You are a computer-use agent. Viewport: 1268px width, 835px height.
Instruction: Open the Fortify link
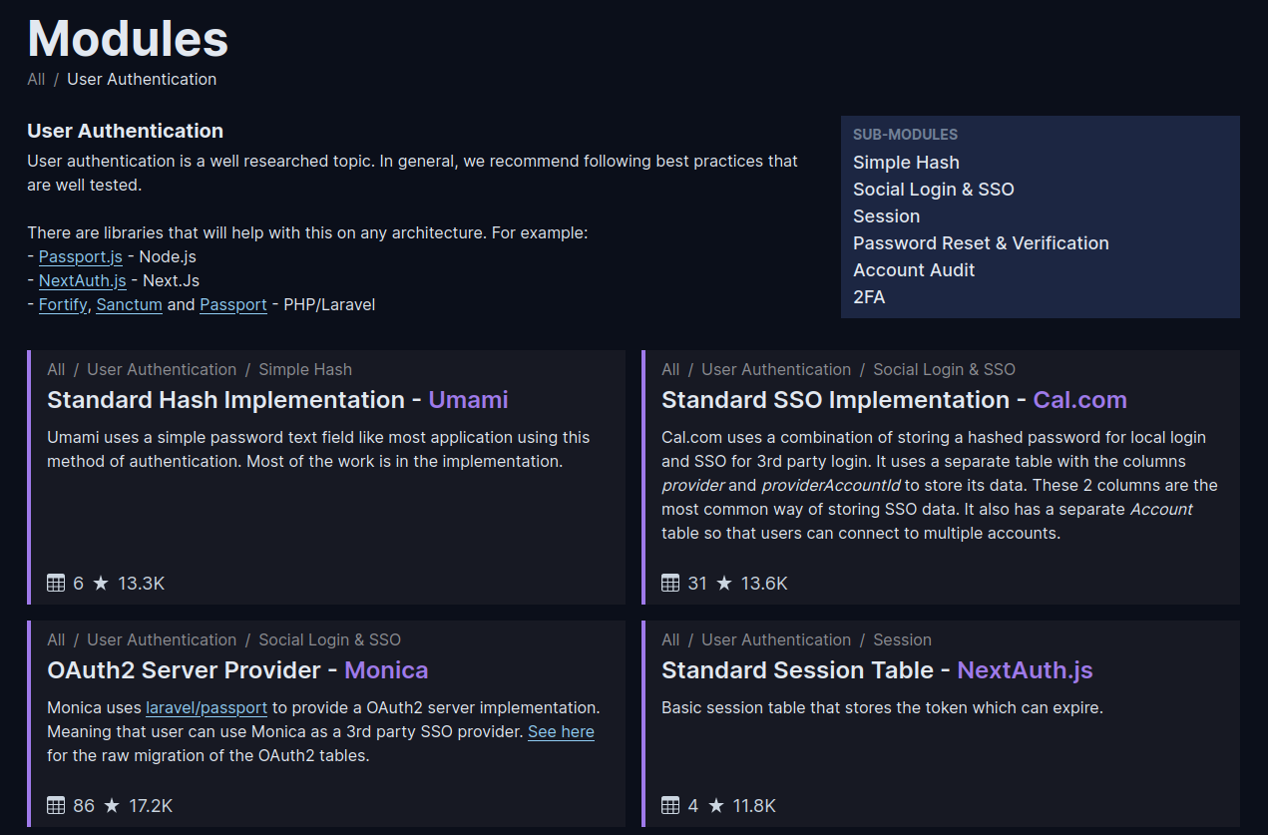click(x=63, y=304)
